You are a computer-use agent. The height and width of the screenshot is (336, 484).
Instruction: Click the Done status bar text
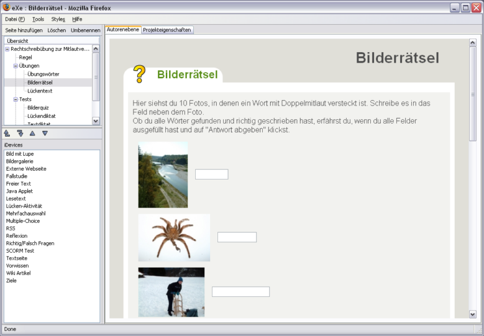click(x=10, y=329)
